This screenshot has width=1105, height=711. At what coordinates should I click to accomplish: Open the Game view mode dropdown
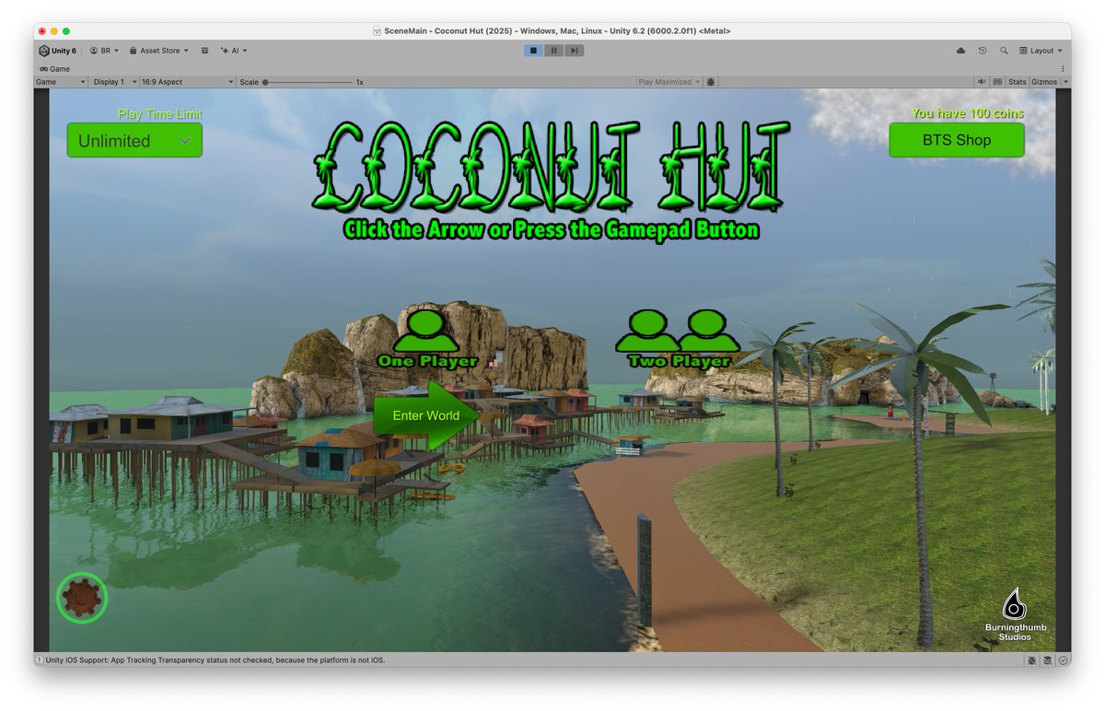point(61,82)
